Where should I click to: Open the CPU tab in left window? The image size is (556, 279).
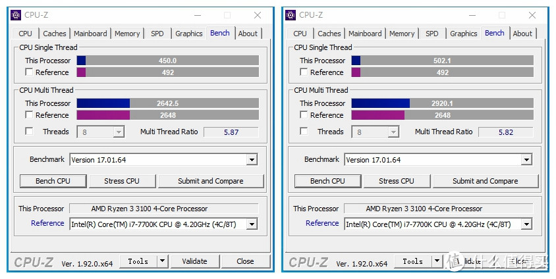(x=25, y=34)
